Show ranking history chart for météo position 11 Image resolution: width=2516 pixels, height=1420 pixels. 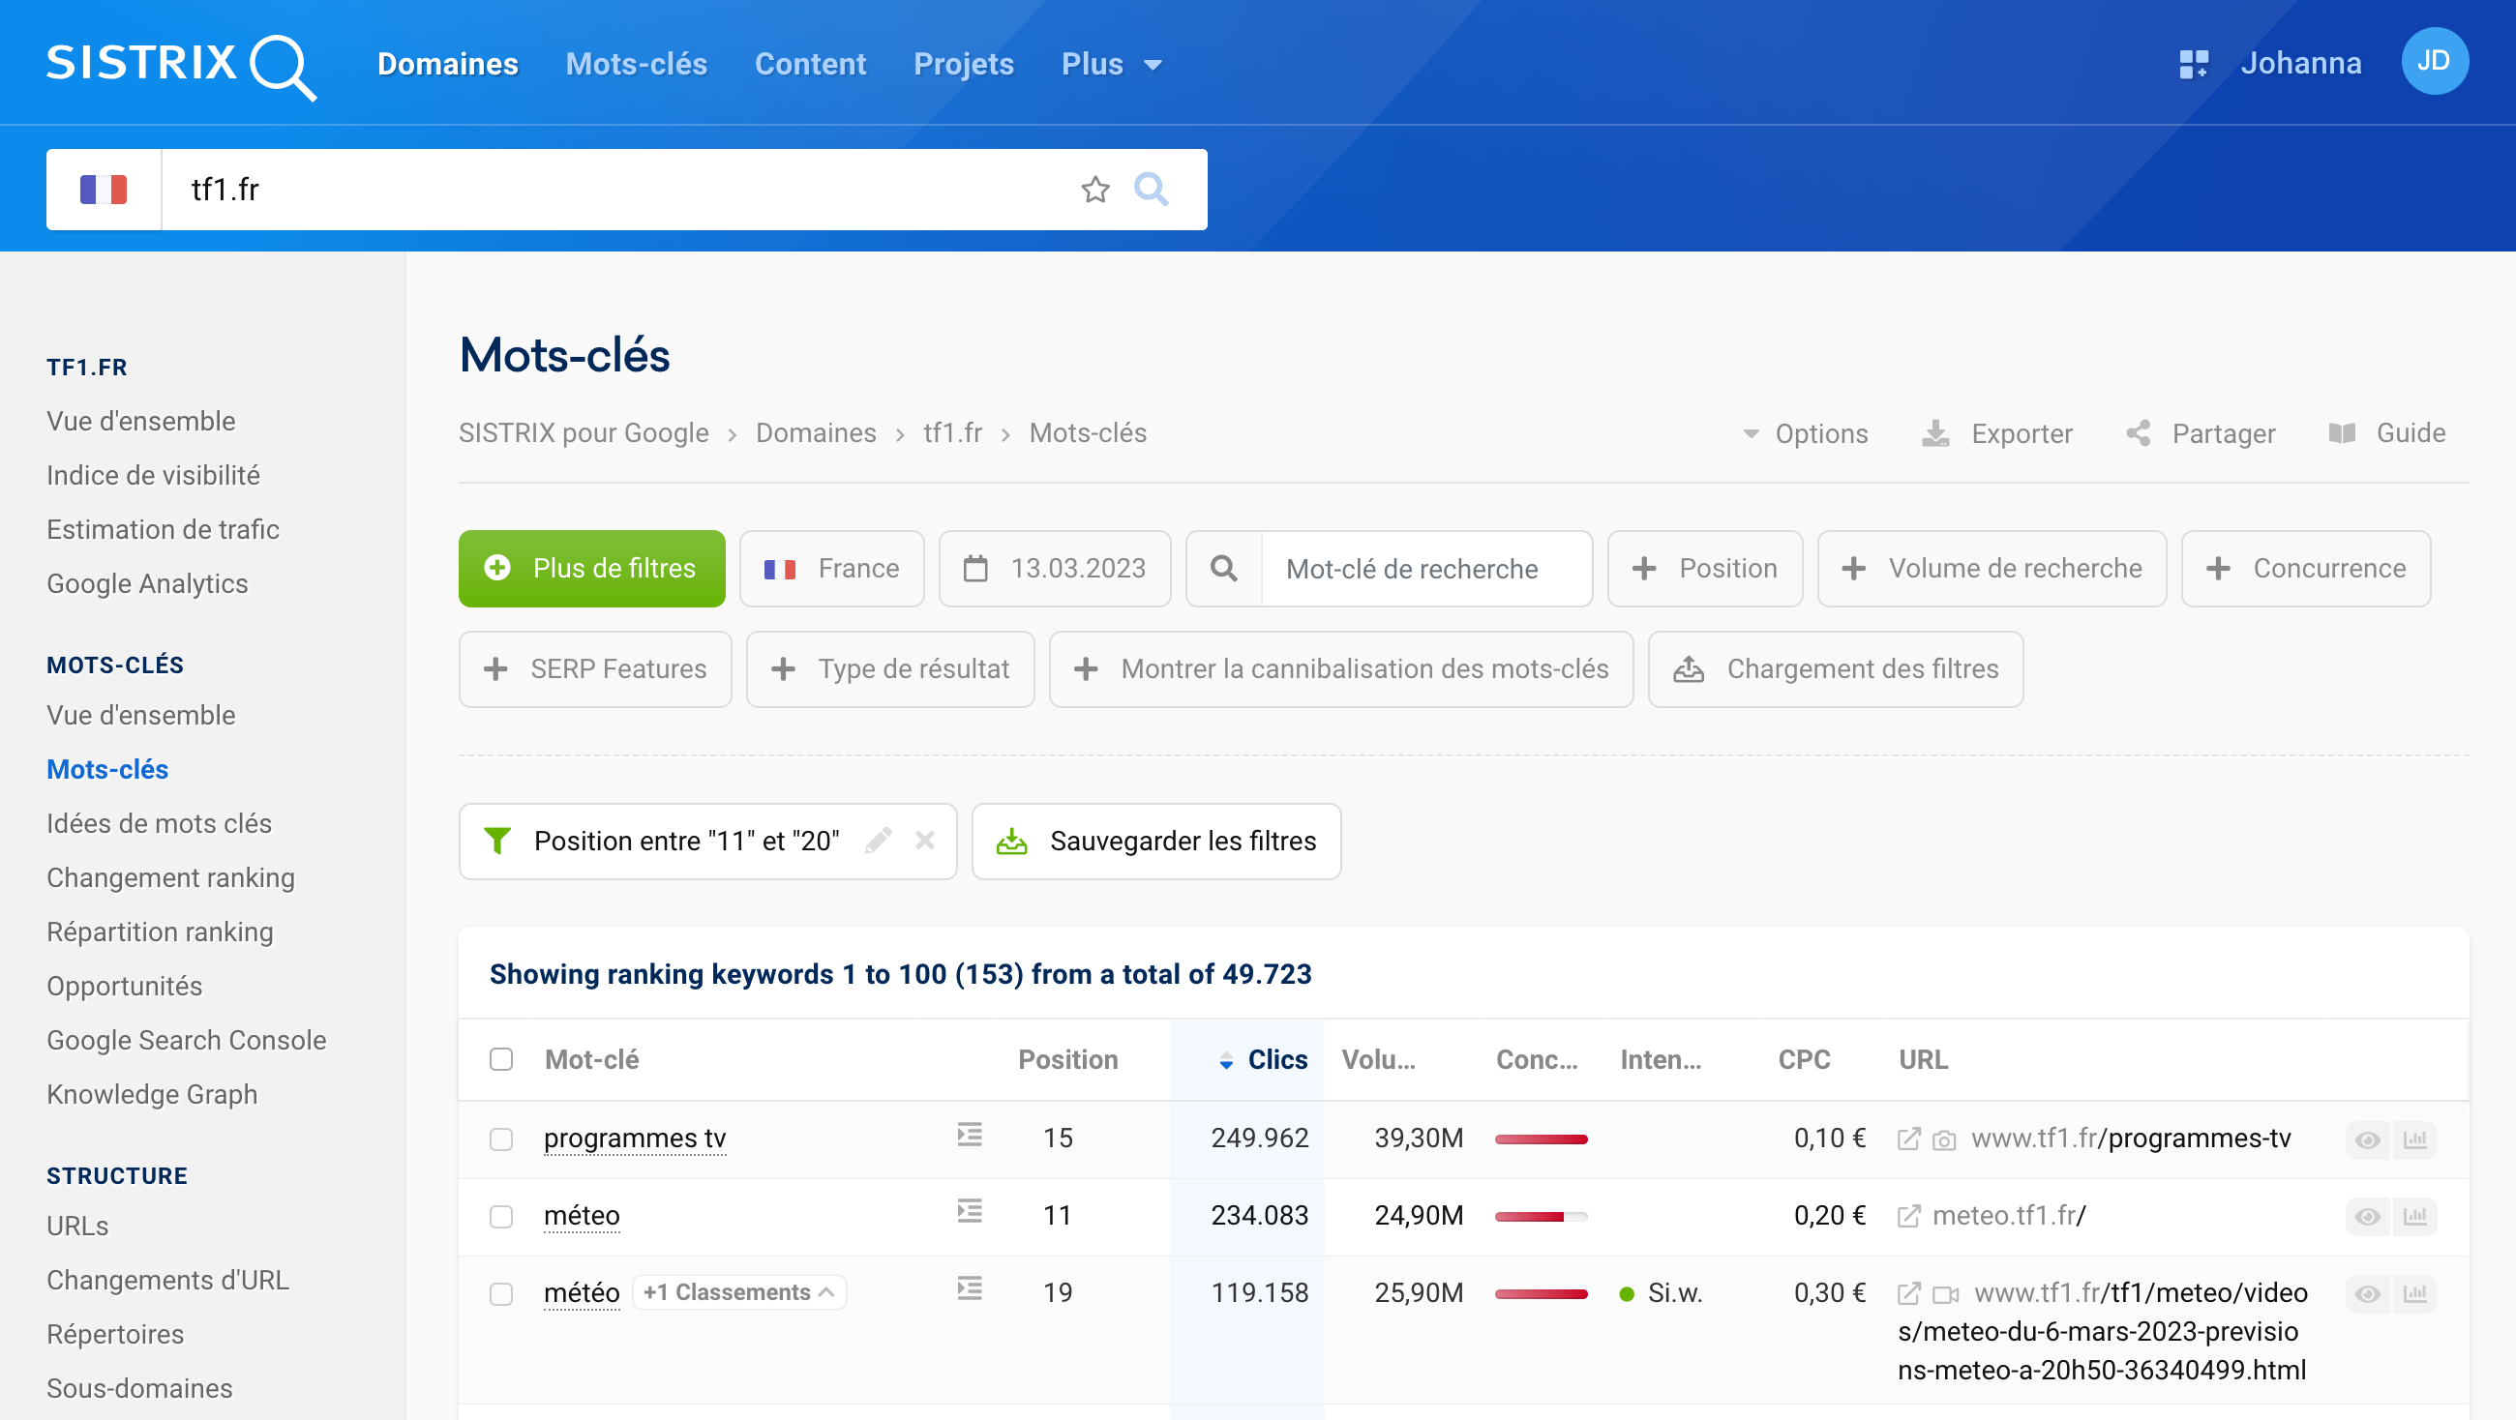pyautogui.click(x=2414, y=1217)
